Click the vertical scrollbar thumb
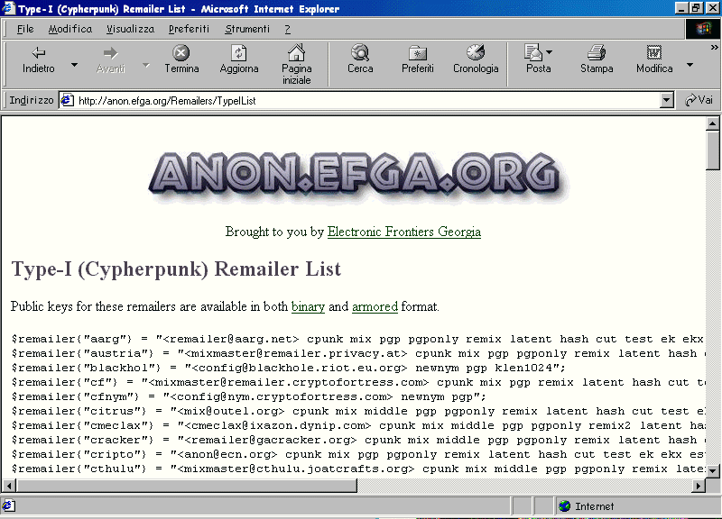The height and width of the screenshot is (519, 722). (x=712, y=150)
